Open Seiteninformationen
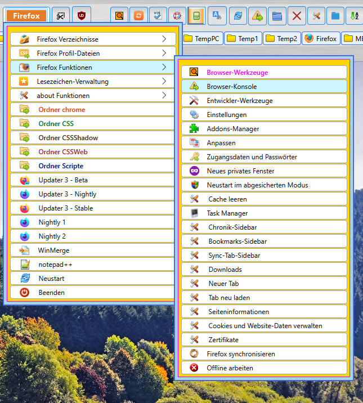Image resolution: width=363 pixels, height=403 pixels. tap(264, 312)
